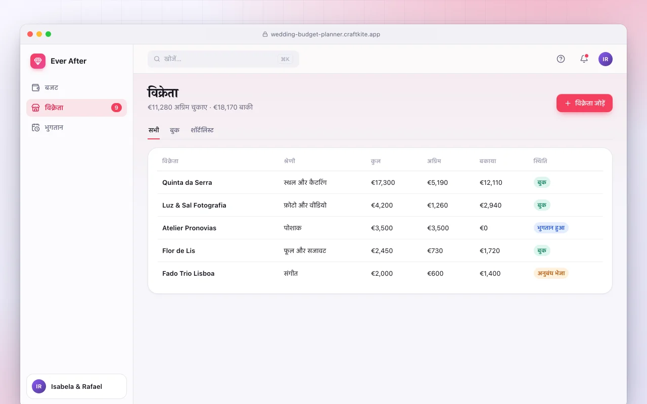Viewport: 647px width, 404px height.
Task: Click the स्थिति column header
Action: click(540, 161)
